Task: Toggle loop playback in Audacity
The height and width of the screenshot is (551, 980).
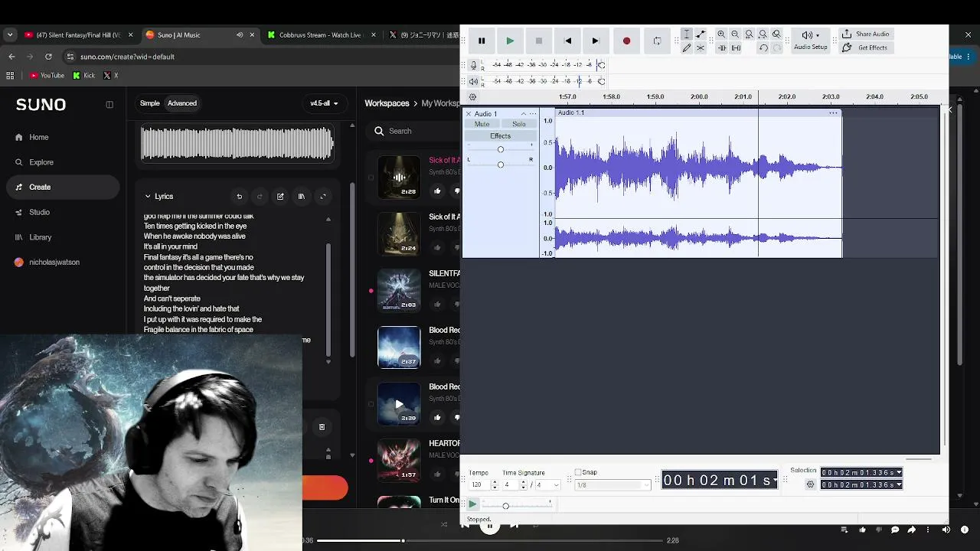Action: 657,41
